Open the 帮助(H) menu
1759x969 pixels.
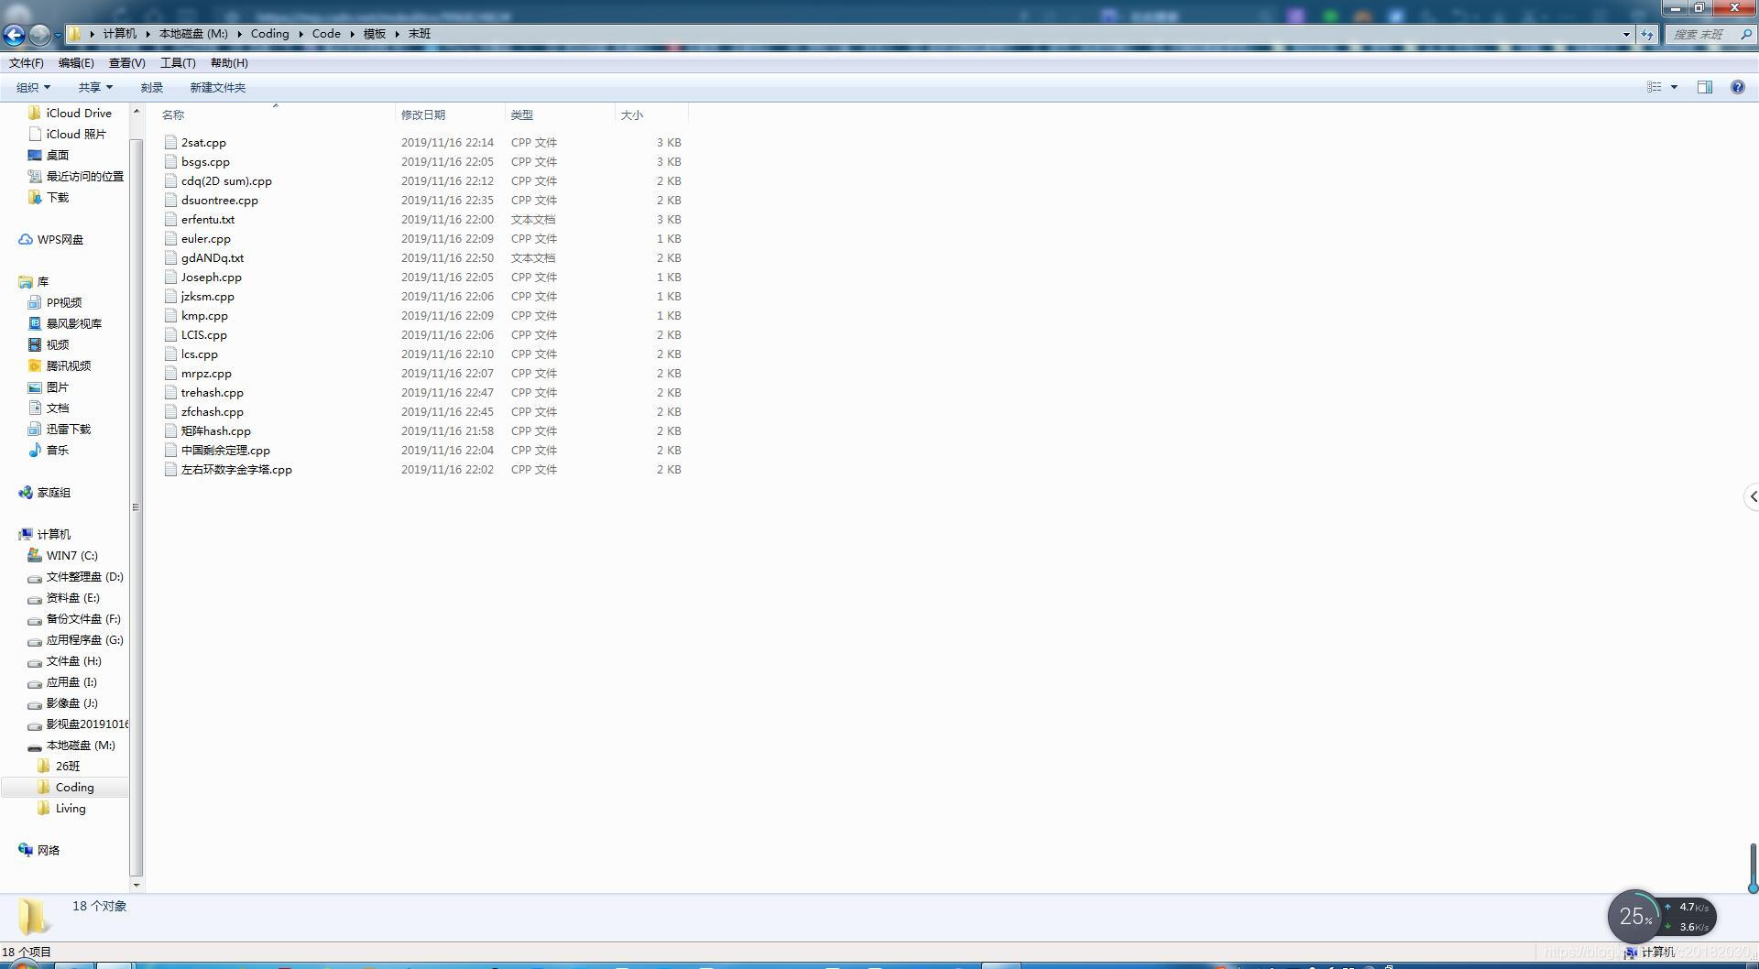pos(229,62)
